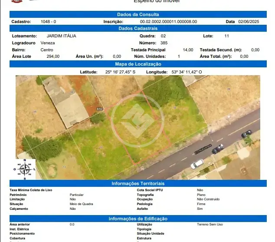Select the 'Mapa de Localização' header bar

138,64
